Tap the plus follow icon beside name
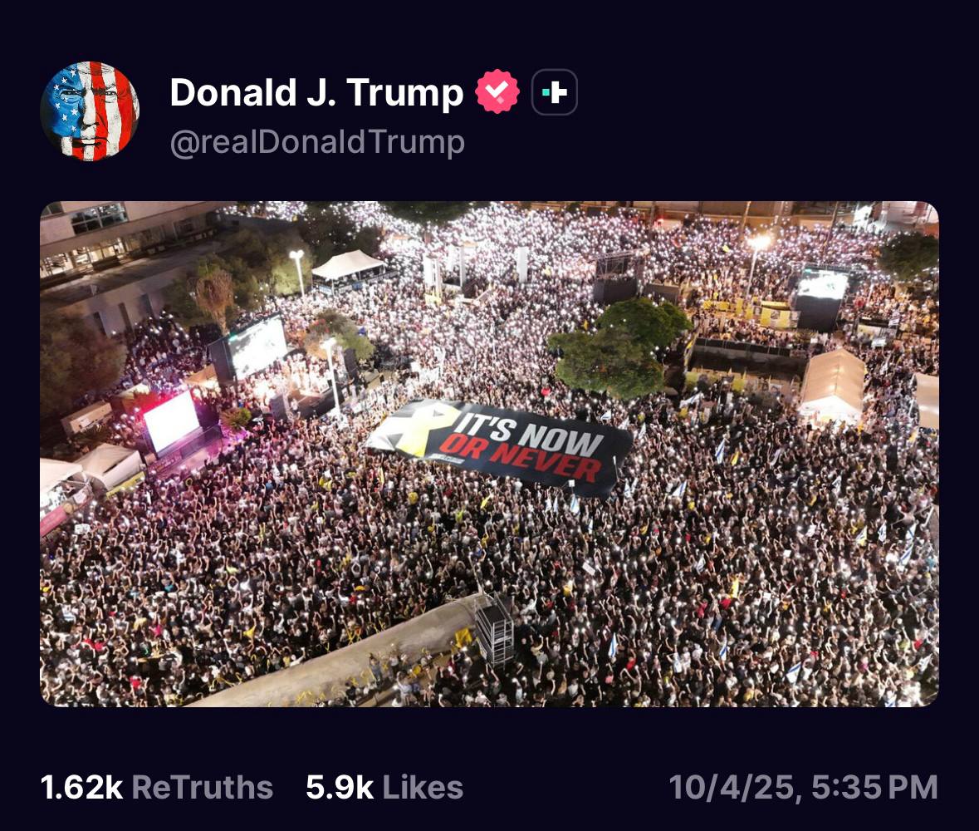This screenshot has width=979, height=831. (x=555, y=92)
